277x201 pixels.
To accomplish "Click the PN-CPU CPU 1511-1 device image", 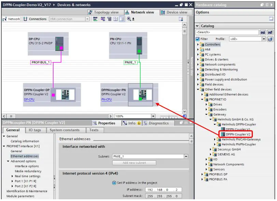I will click(x=140, y=45).
